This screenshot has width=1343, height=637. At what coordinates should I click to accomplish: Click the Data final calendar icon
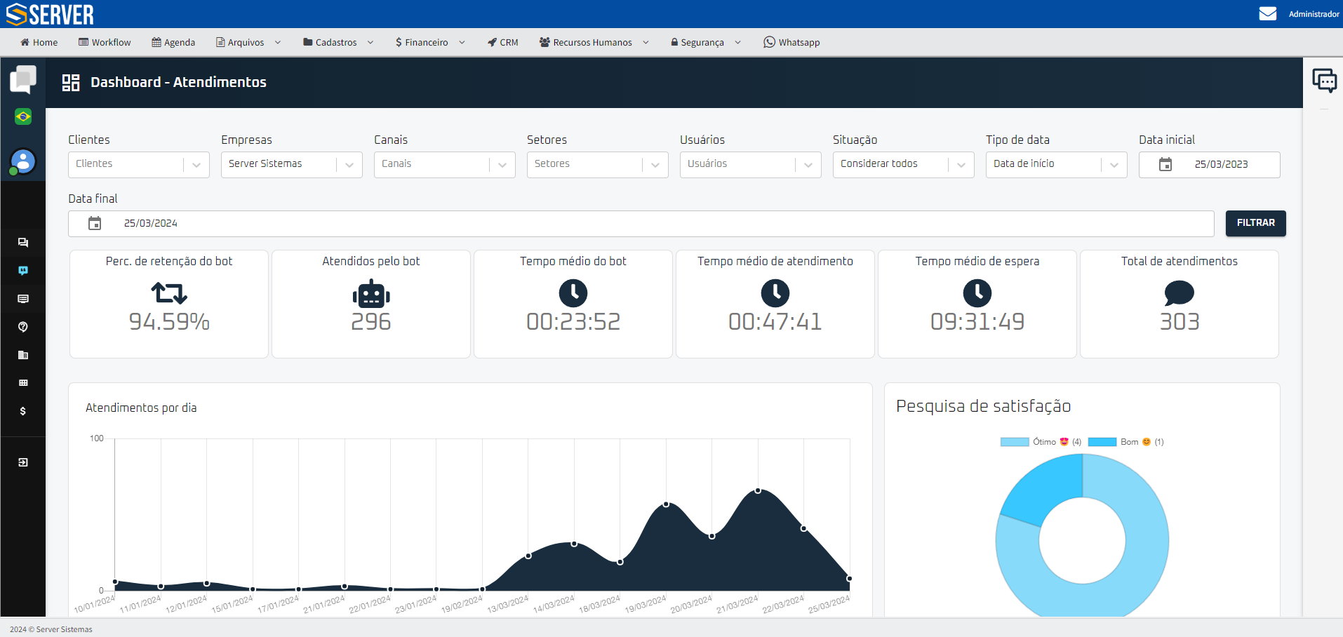95,224
